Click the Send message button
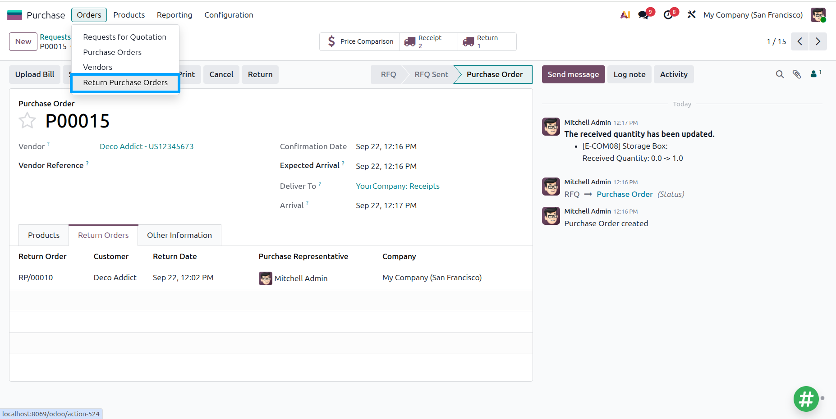This screenshot has height=419, width=836. click(573, 74)
